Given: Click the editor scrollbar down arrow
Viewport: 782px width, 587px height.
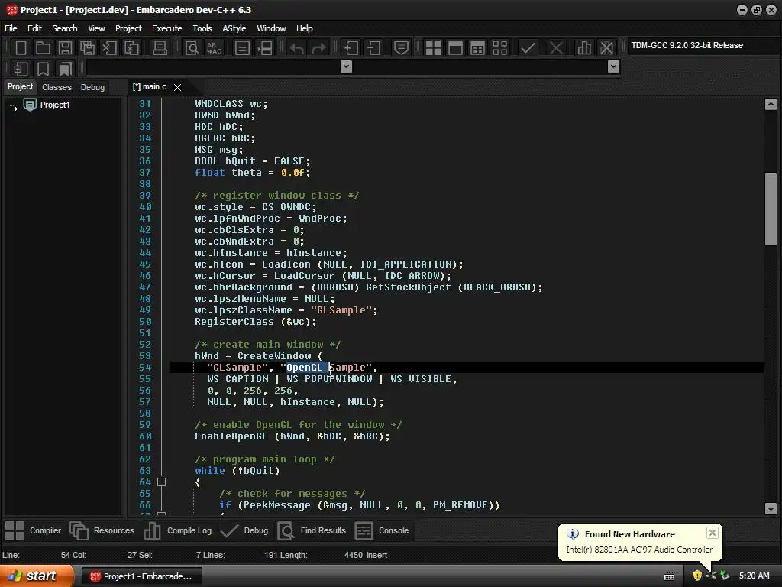Looking at the screenshot, I should [x=771, y=508].
